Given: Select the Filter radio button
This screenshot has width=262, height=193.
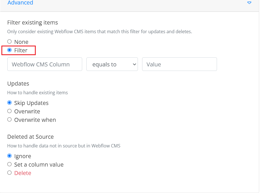Looking at the screenshot, I should point(10,50).
